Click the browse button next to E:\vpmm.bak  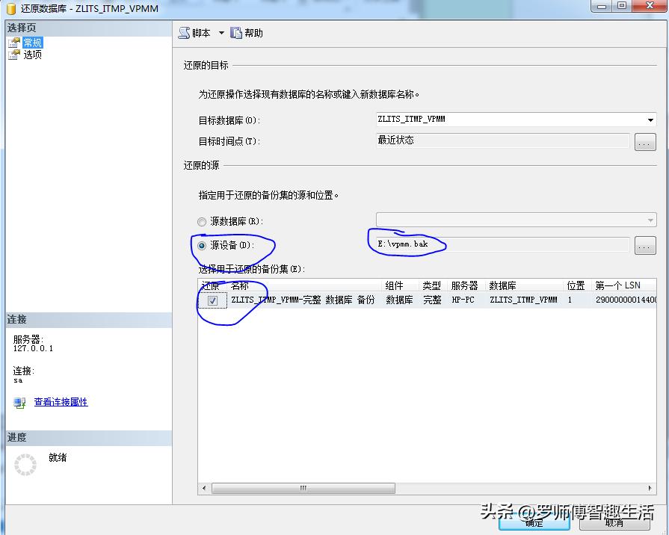pos(645,244)
